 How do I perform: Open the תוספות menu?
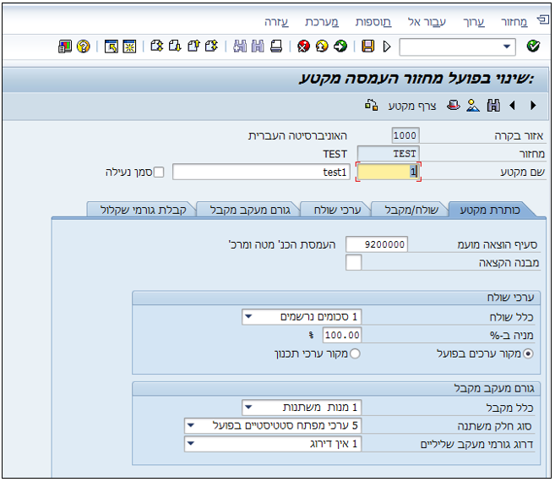pos(373,22)
